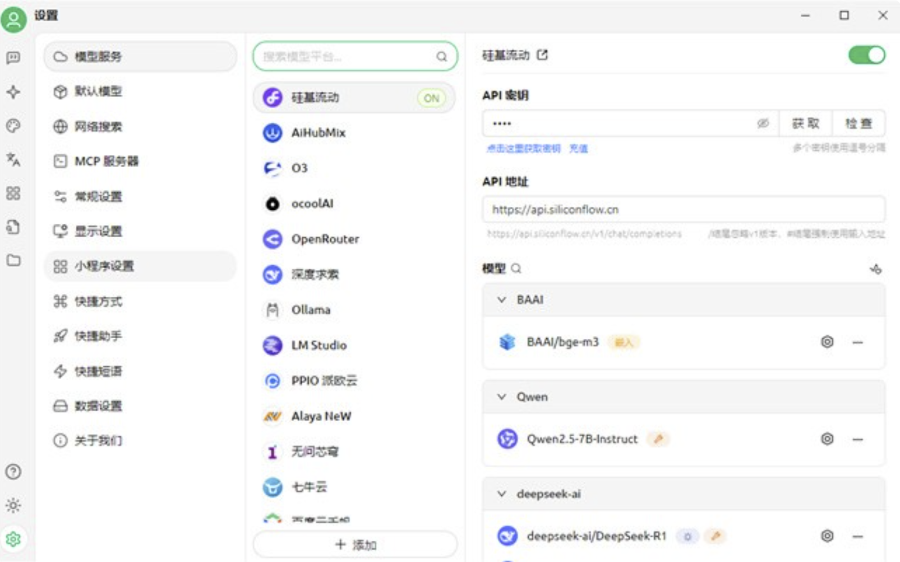
Task: Click the settings gear for BAAI/bge-m3
Action: point(827,342)
